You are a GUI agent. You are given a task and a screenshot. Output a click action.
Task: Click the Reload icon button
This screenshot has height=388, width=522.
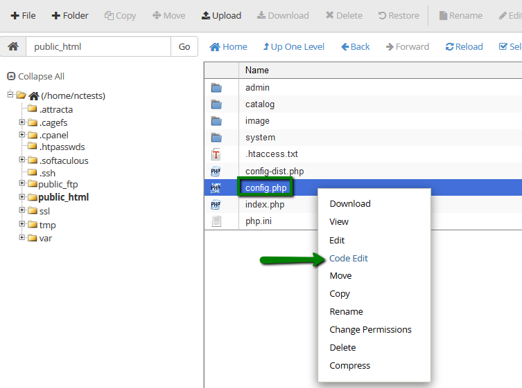tap(464, 46)
